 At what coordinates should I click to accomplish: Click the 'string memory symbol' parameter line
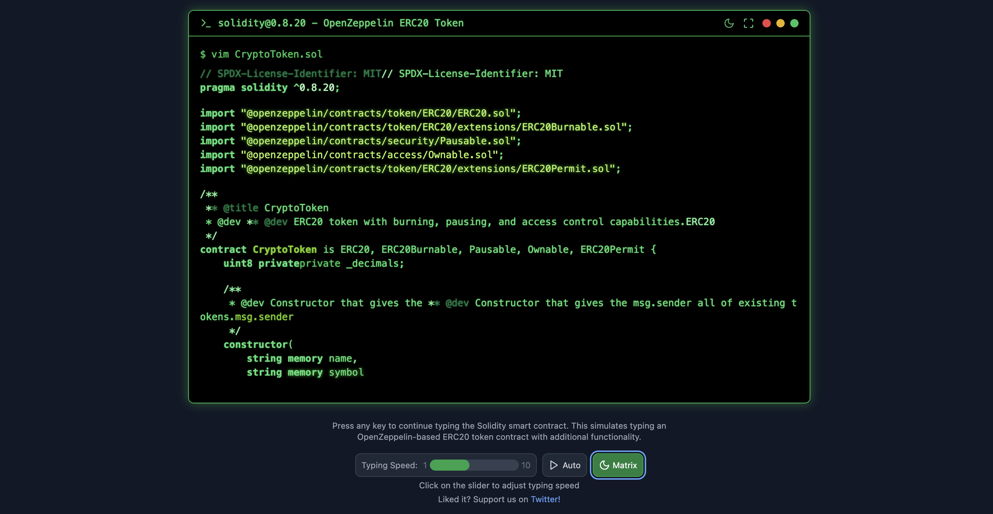point(305,372)
